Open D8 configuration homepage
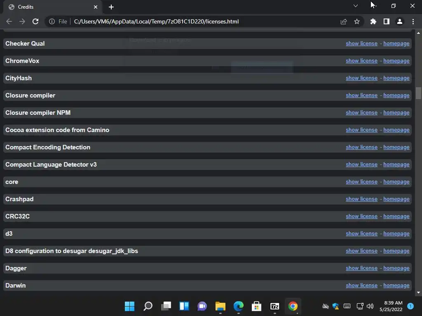The height and width of the screenshot is (316, 422). pos(396,251)
